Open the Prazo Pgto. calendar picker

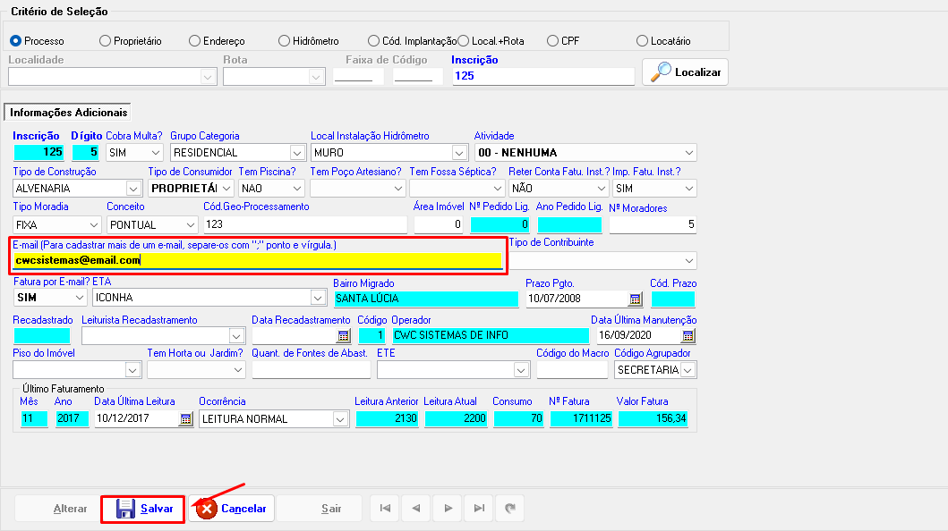(636, 299)
